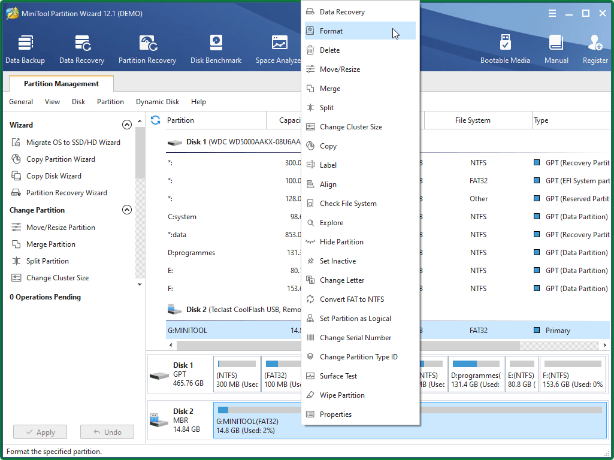The width and height of the screenshot is (614, 460).
Task: Create Bootable Media
Action: (x=505, y=49)
